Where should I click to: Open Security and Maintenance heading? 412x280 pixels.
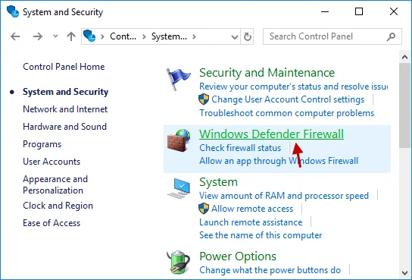267,73
